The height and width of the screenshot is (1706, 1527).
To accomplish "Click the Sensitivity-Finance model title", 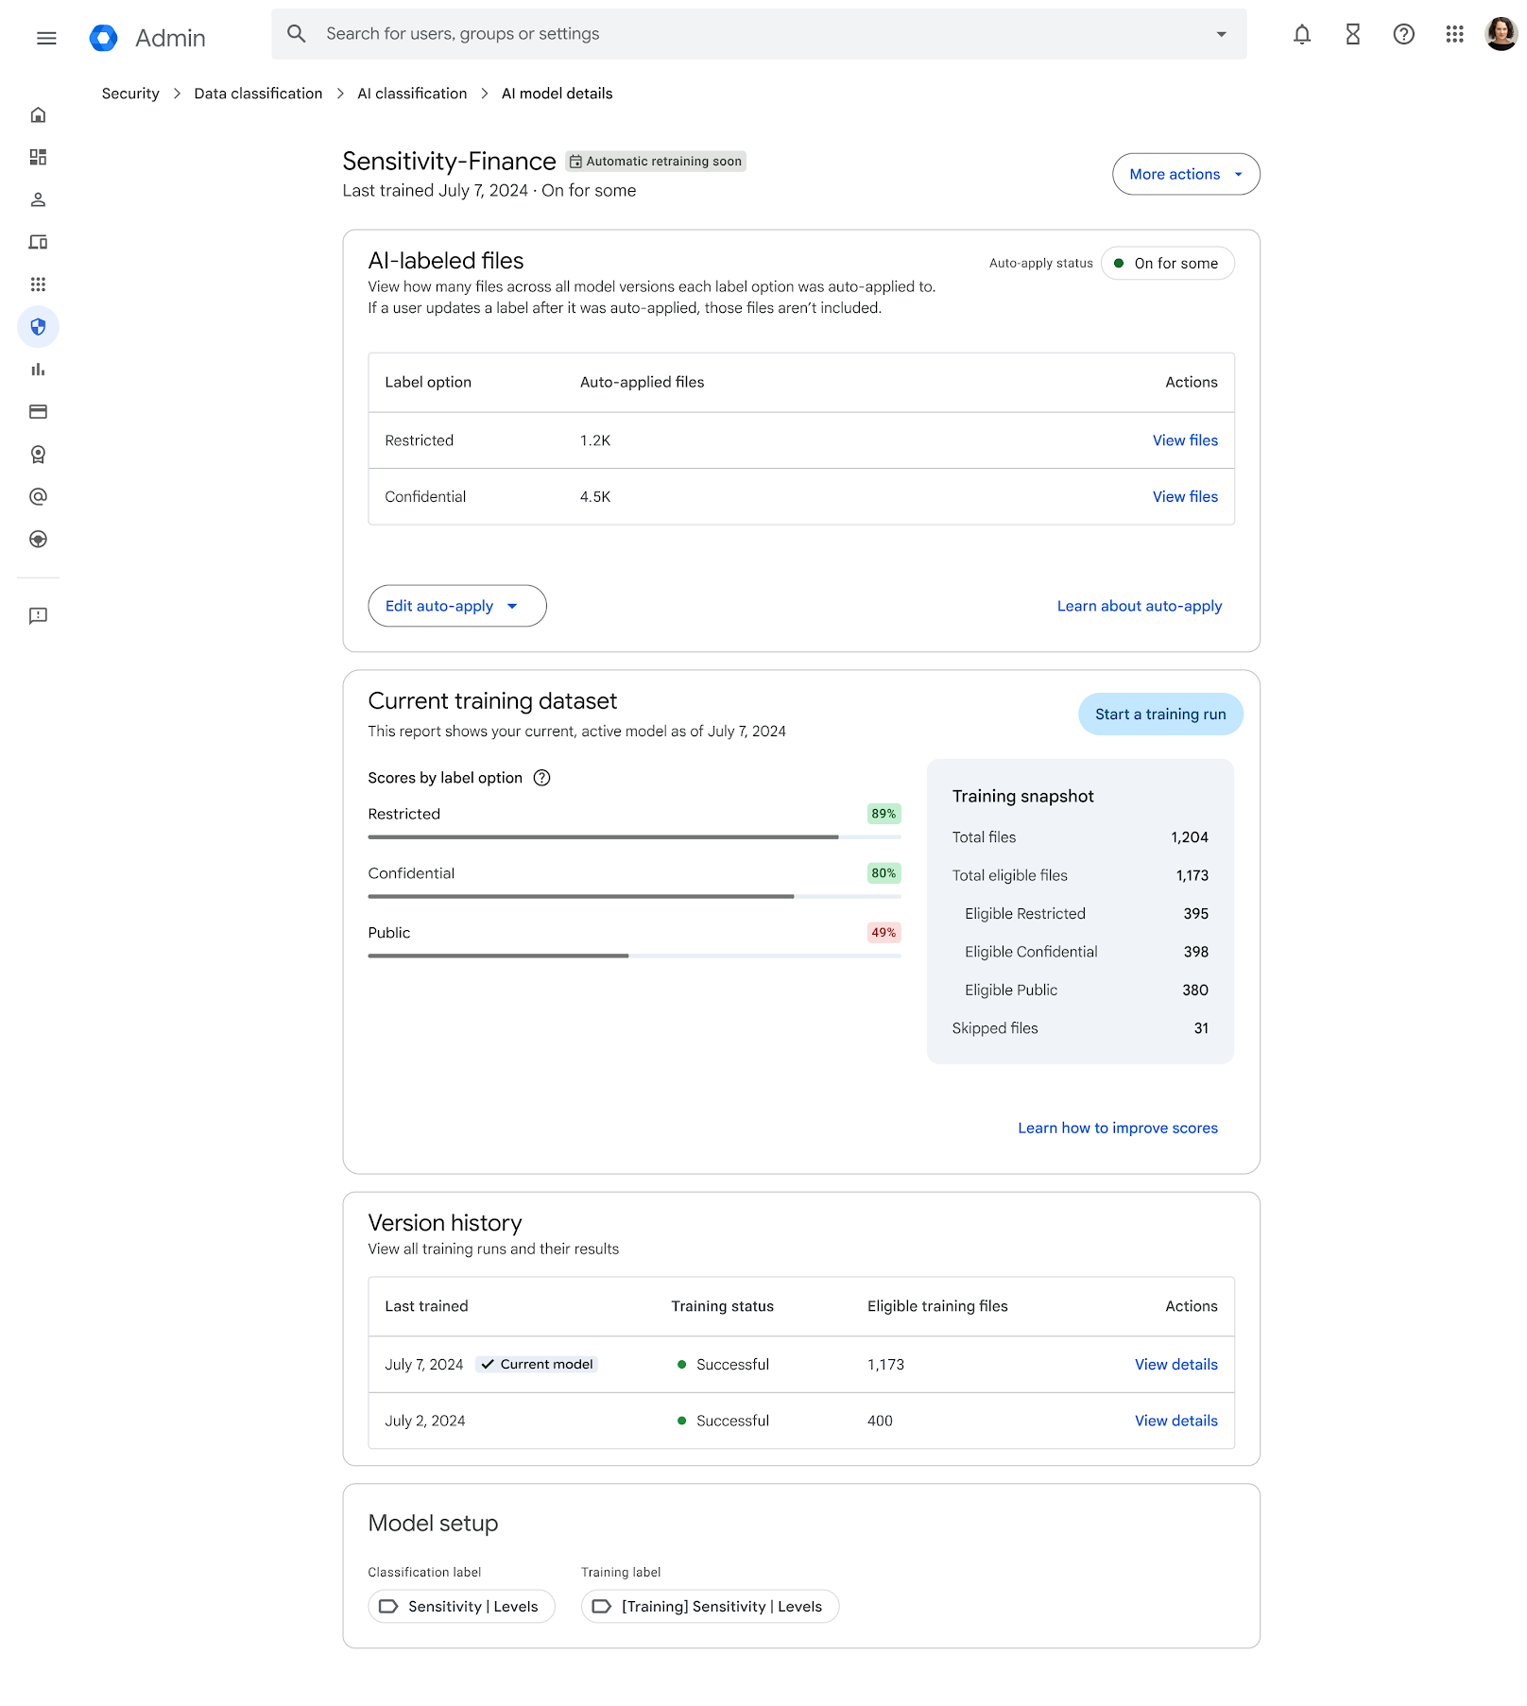I will tap(449, 162).
